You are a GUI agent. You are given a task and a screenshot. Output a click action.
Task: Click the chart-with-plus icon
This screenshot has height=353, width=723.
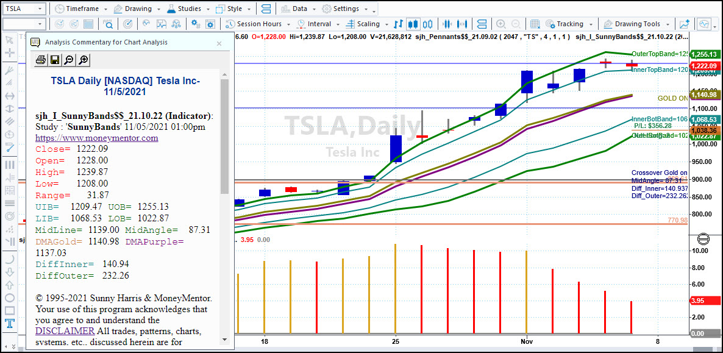tap(684, 24)
